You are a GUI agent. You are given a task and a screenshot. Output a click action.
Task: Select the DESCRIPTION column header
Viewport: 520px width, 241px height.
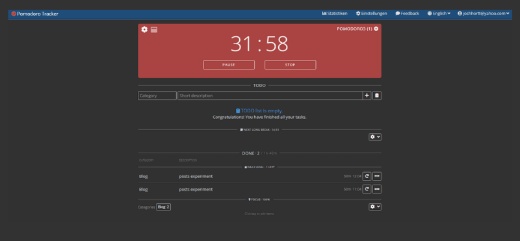(x=188, y=160)
